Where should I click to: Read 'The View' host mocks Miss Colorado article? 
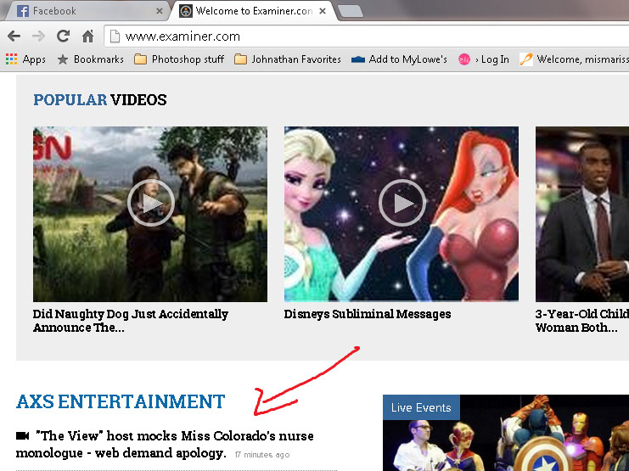(165, 444)
